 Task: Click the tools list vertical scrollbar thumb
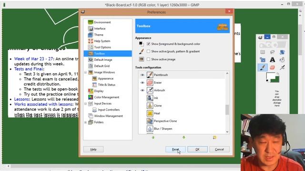[227, 110]
